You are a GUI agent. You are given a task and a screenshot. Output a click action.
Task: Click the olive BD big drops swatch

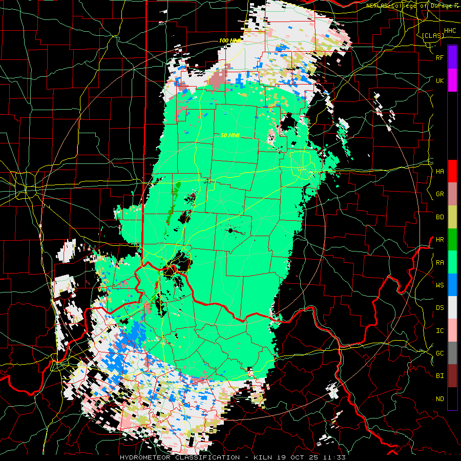[452, 217]
